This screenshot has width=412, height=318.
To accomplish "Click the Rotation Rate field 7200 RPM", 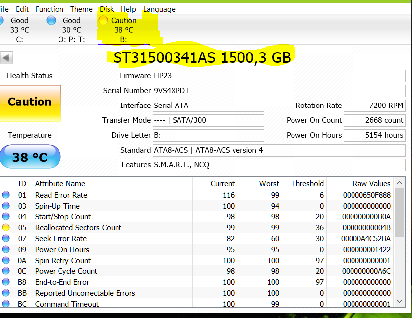I will coord(374,106).
